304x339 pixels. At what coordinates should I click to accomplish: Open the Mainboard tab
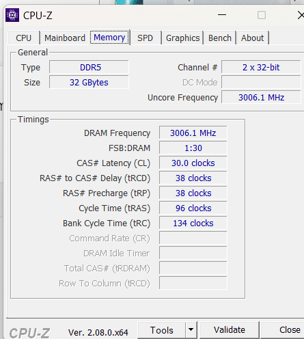(65, 38)
